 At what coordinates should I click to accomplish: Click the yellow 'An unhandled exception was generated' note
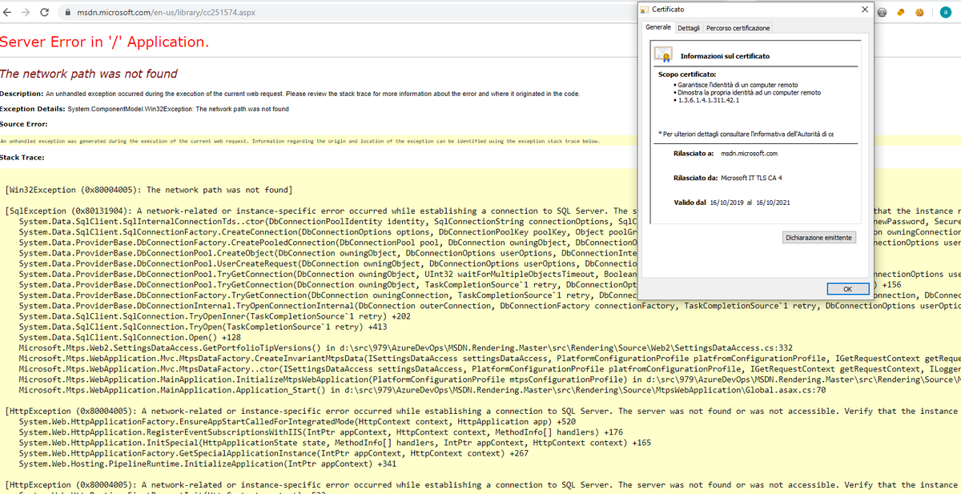(x=300, y=141)
